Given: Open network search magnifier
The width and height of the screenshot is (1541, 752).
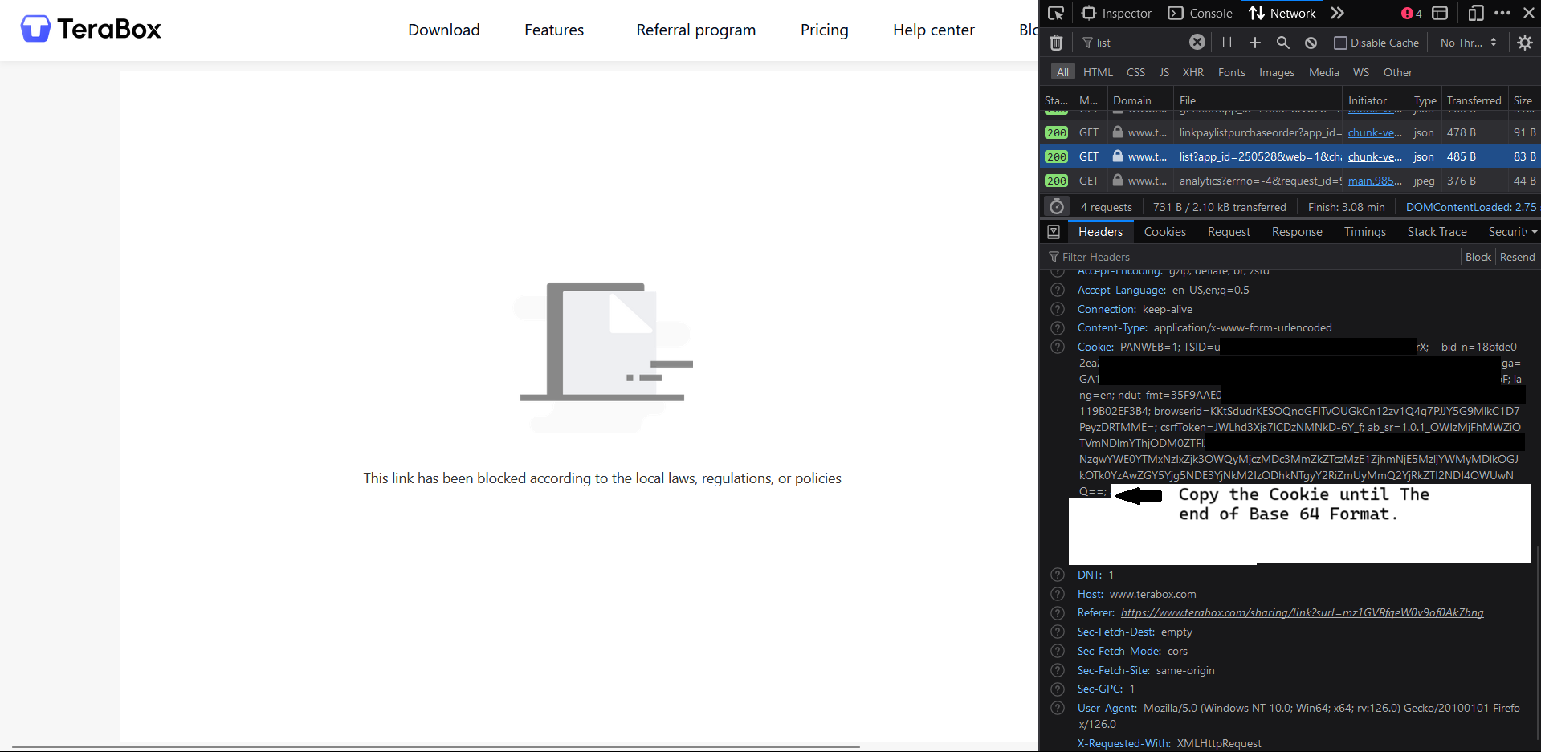Looking at the screenshot, I should click(1283, 43).
